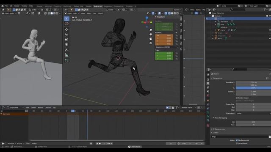
Task: Open the Scene properties tab icon
Action: tap(208, 91)
